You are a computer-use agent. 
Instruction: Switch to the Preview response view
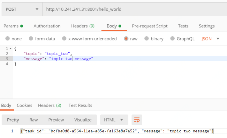56,120
